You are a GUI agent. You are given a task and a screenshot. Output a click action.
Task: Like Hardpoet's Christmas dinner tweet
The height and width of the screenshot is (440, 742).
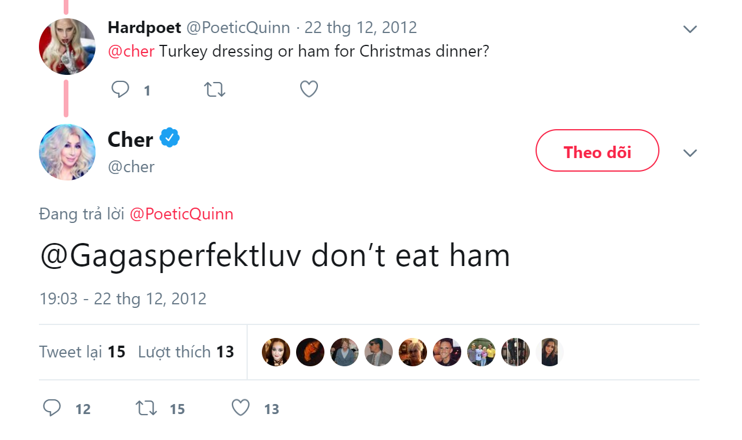(x=309, y=89)
